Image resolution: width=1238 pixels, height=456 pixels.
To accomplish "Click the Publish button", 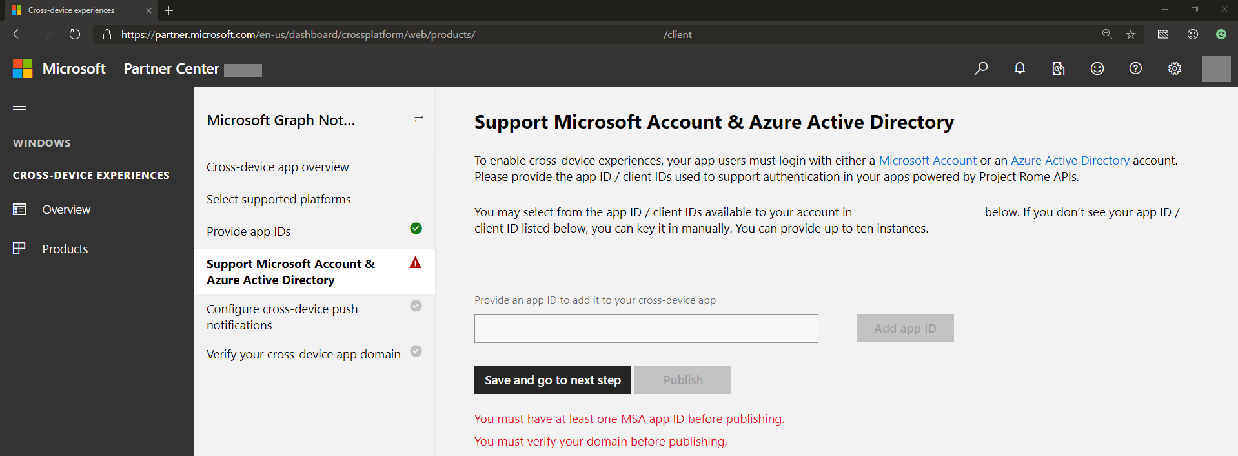I will click(683, 380).
